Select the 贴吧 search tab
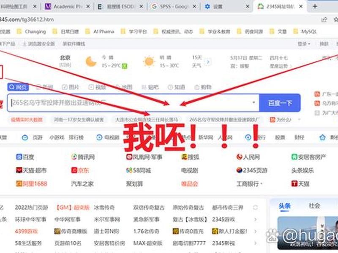This screenshot has height=253, width=338. pyautogui.click(x=150, y=87)
